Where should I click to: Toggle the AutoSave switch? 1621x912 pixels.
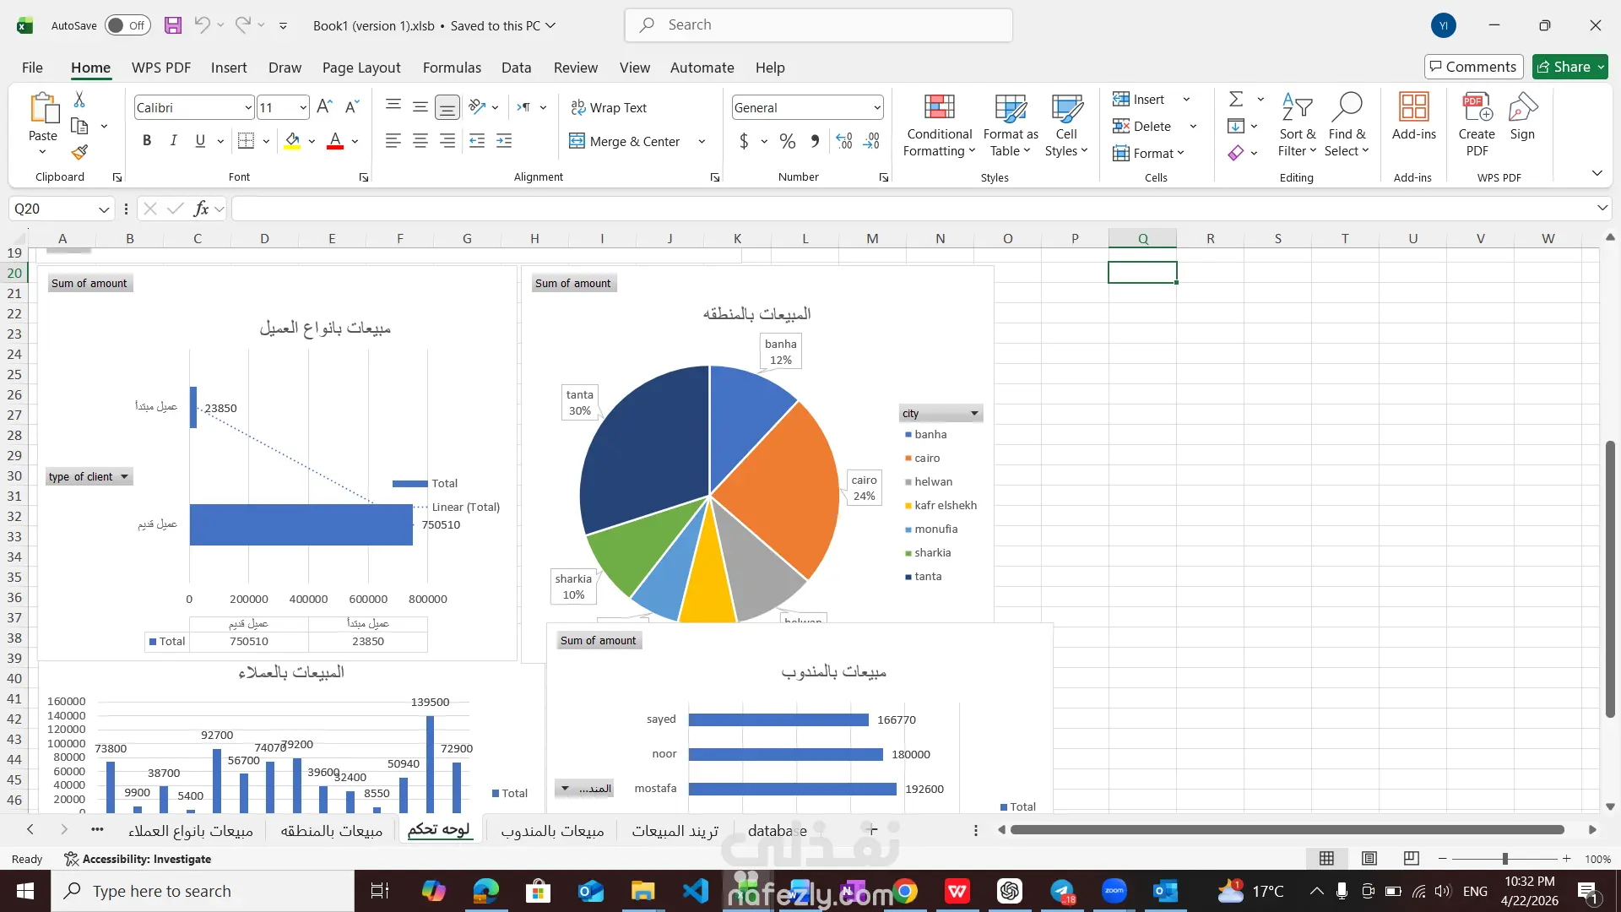point(127,25)
